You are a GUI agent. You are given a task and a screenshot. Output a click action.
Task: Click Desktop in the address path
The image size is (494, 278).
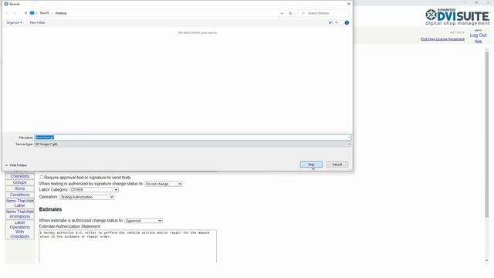coord(61,13)
